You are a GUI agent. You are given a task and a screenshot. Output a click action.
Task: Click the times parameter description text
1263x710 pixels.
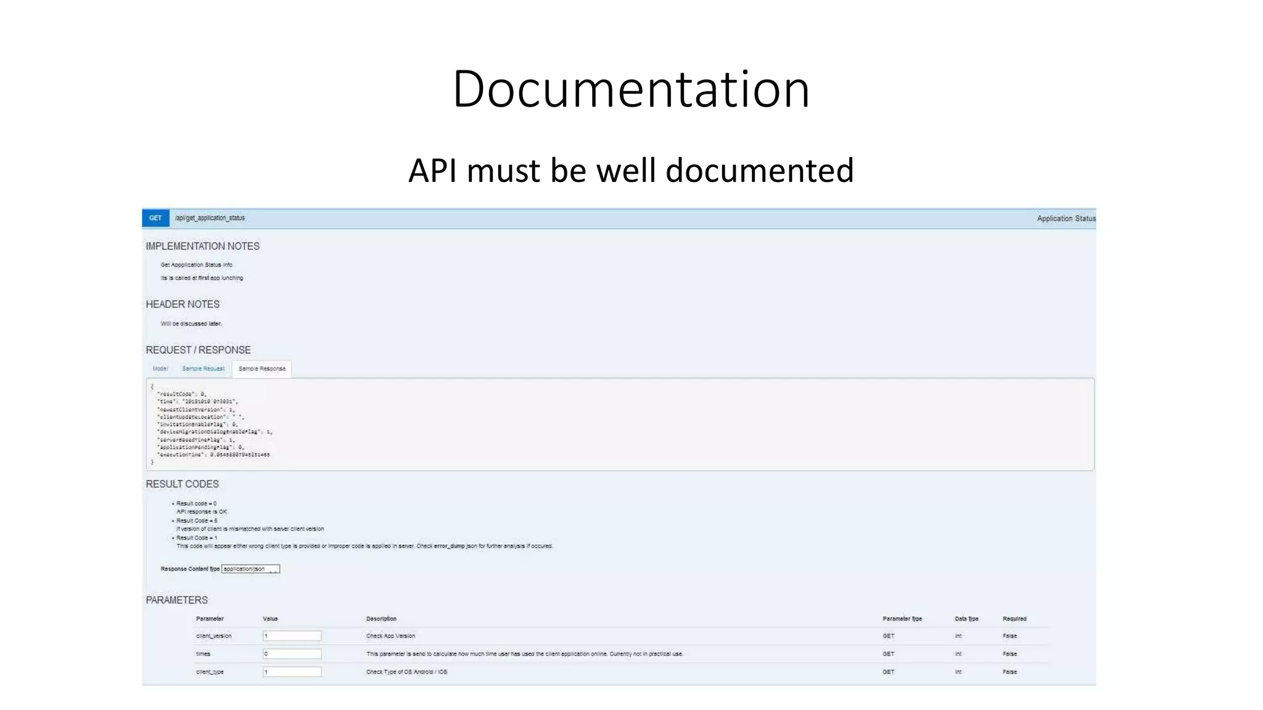coord(524,654)
